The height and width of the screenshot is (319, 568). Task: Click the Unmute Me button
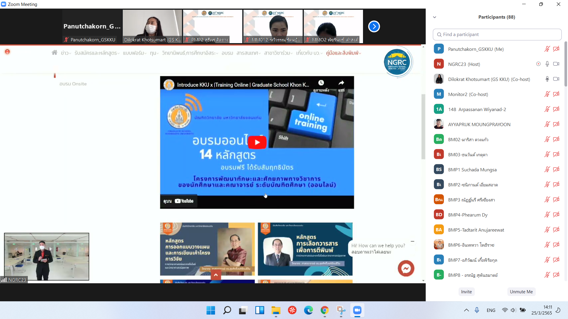[x=521, y=292]
